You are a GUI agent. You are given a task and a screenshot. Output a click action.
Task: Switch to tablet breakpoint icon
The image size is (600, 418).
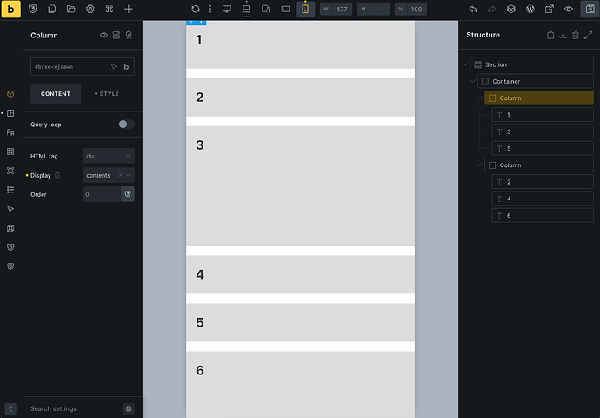click(266, 9)
